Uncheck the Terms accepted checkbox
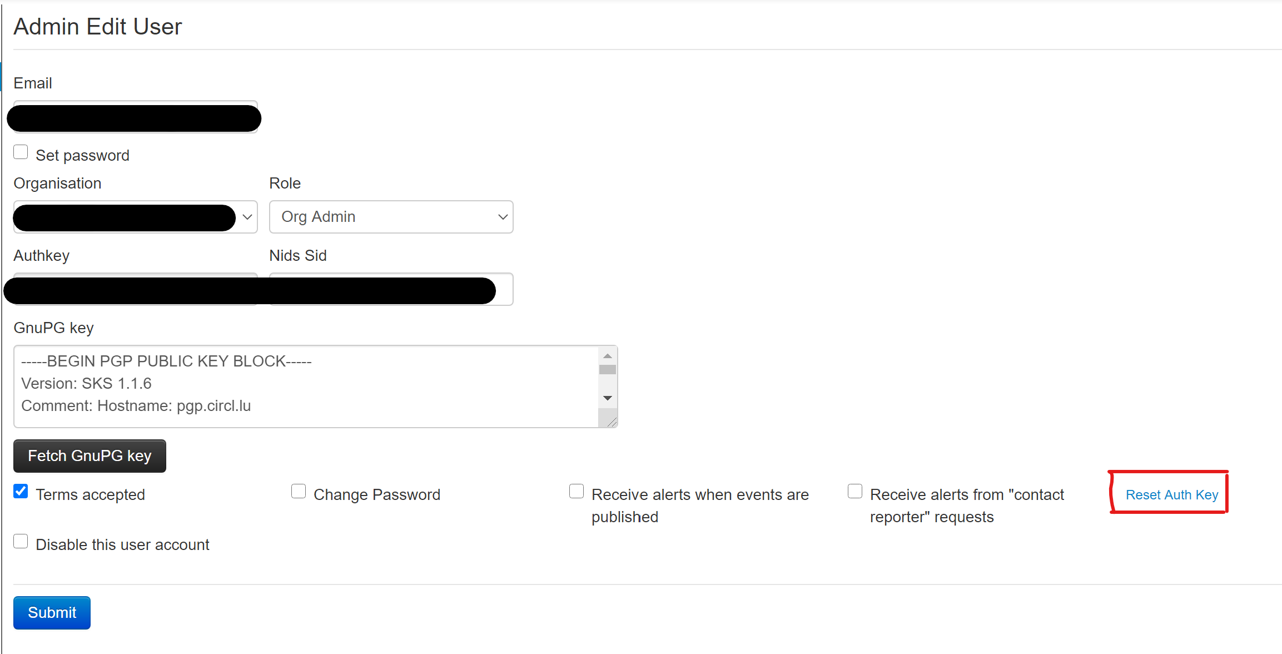Viewport: 1282px width, 654px height. [21, 491]
